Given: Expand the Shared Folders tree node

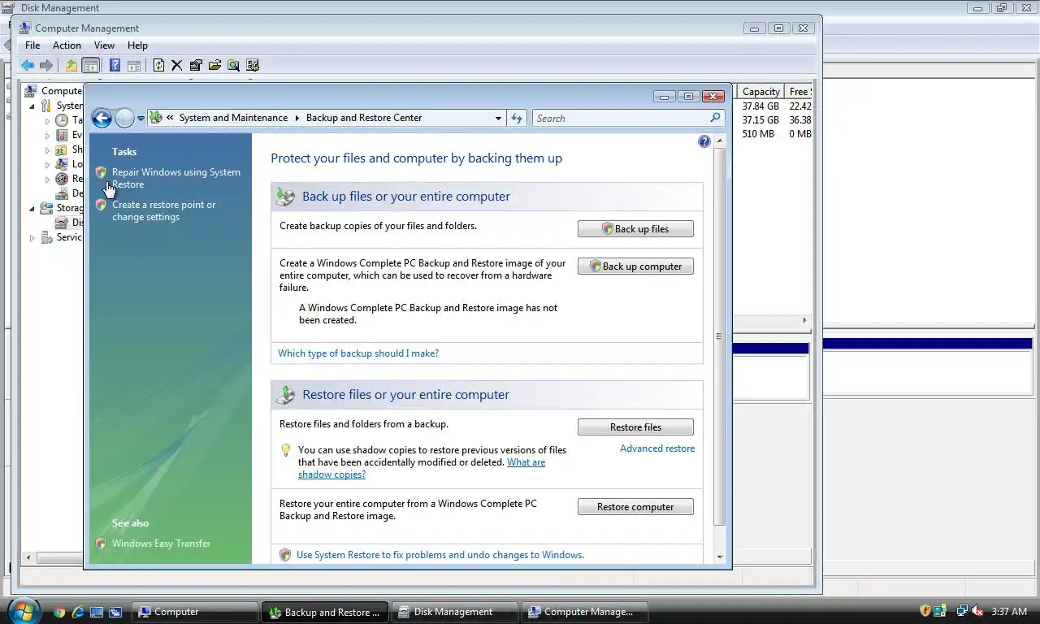Looking at the screenshot, I should tap(47, 149).
